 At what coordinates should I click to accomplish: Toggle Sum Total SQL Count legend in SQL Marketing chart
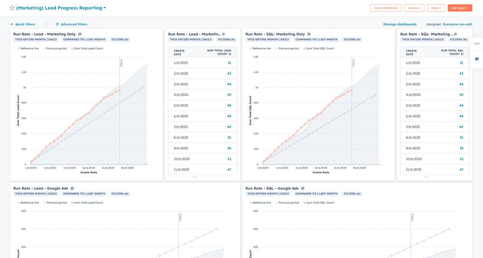click(319, 48)
